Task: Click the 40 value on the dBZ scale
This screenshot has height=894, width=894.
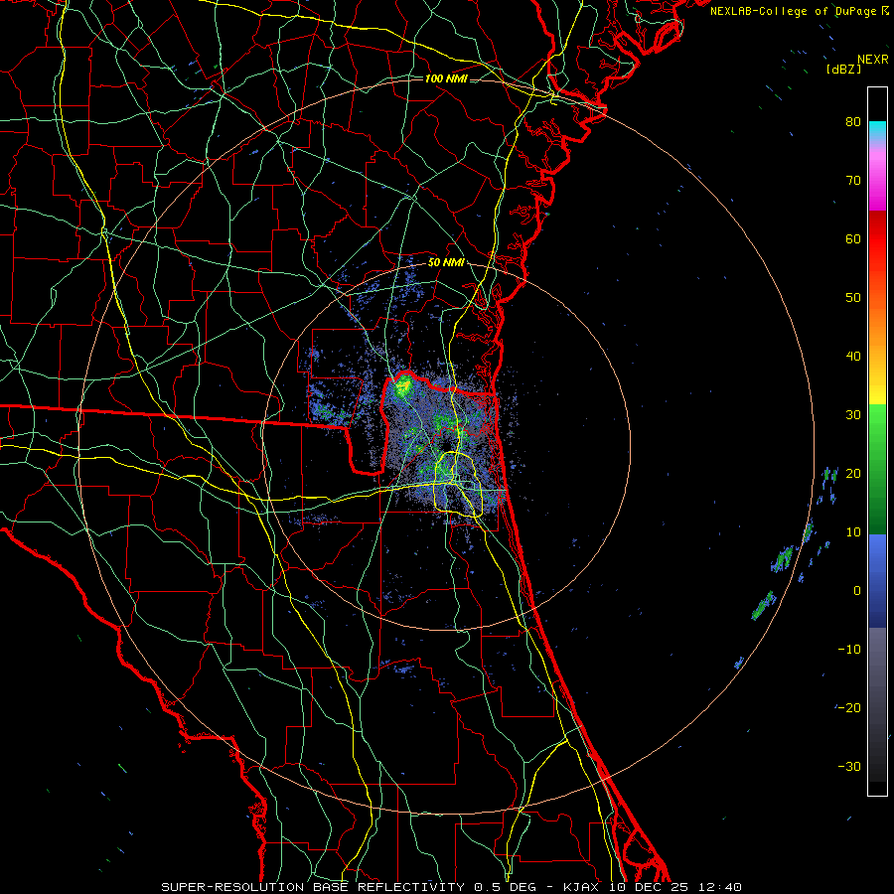Action: (x=853, y=357)
